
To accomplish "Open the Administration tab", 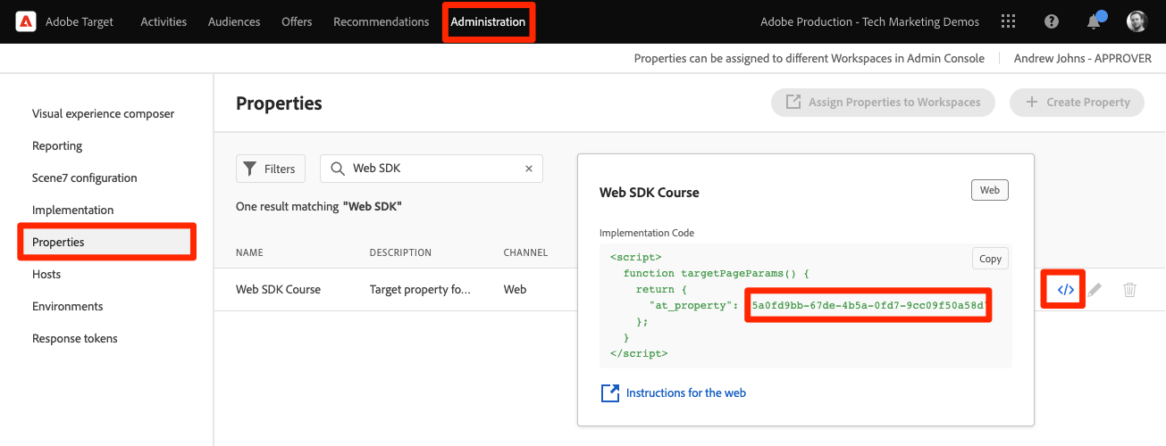I will pos(488,21).
